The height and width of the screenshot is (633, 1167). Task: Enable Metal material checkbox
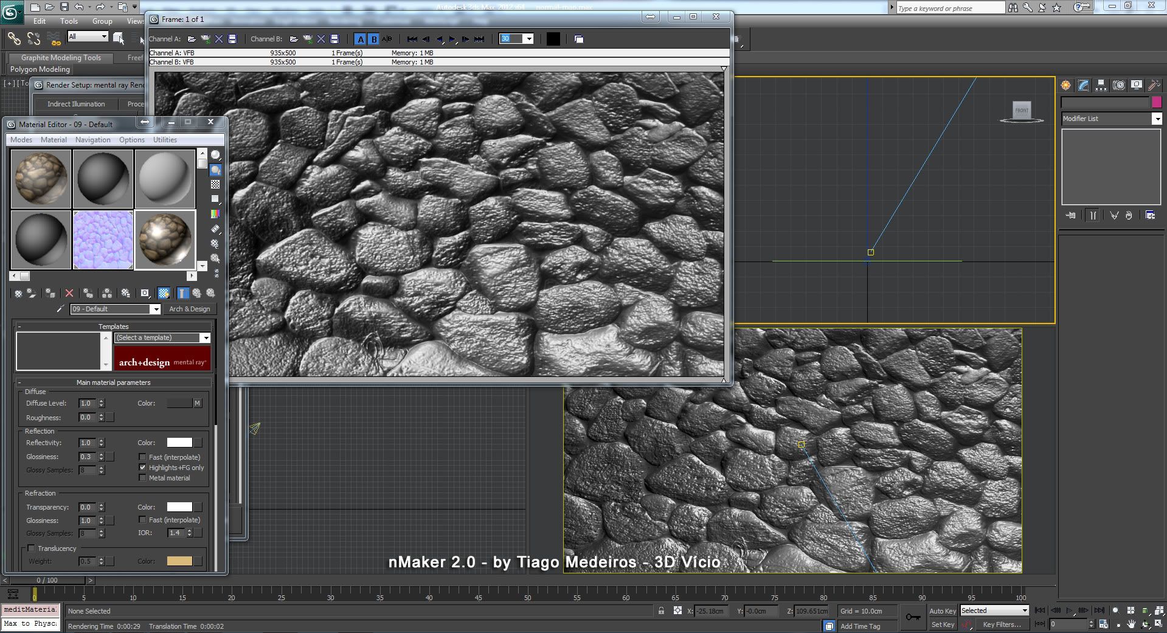[x=142, y=478]
